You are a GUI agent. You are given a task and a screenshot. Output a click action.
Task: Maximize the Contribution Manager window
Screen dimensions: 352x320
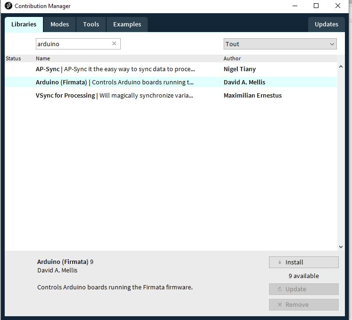(x=316, y=6)
